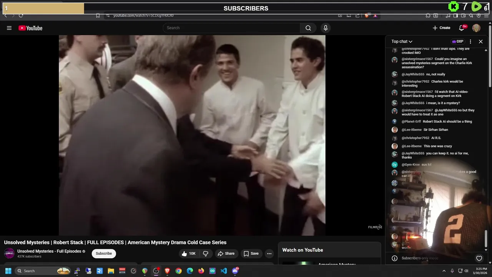Expand the Top chat dropdown
The width and height of the screenshot is (492, 277).
pyautogui.click(x=402, y=42)
